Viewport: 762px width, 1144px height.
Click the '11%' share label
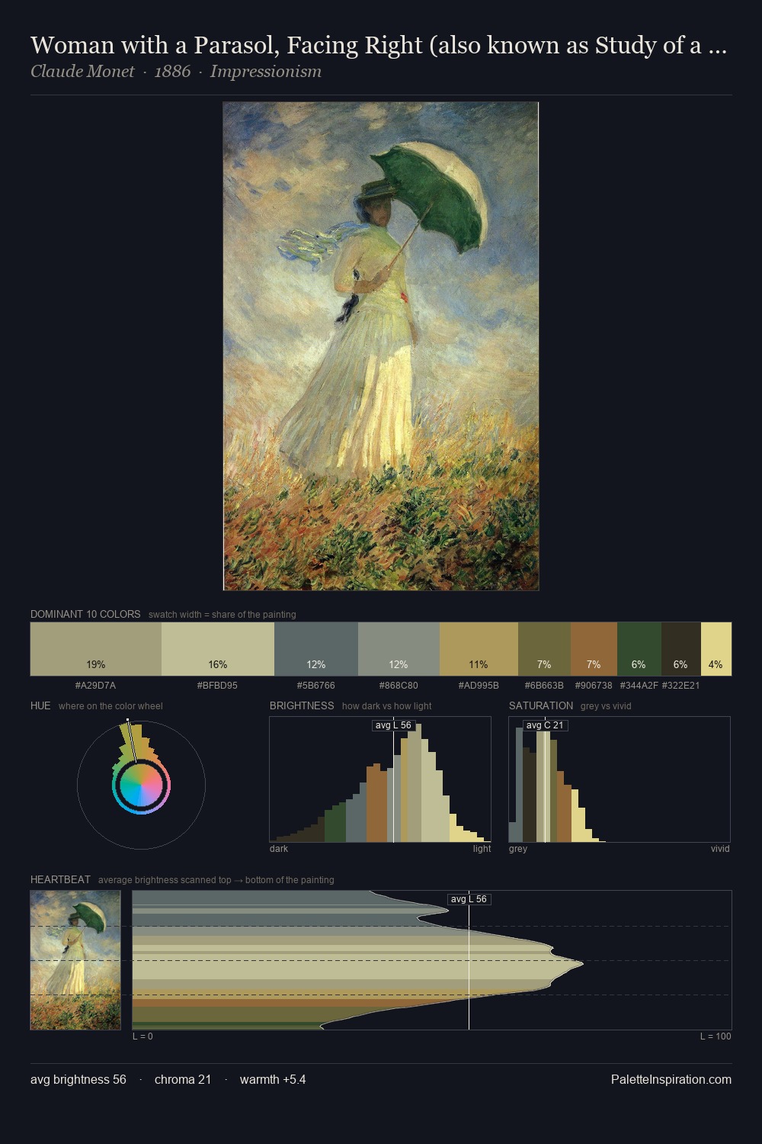pyautogui.click(x=479, y=664)
